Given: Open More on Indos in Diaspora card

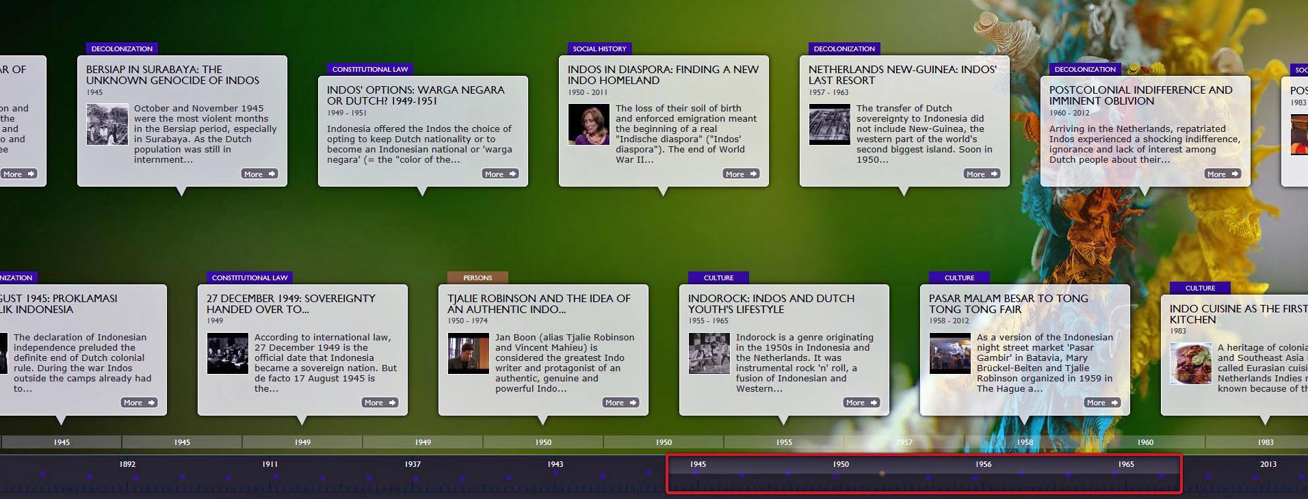Looking at the screenshot, I should 741,174.
